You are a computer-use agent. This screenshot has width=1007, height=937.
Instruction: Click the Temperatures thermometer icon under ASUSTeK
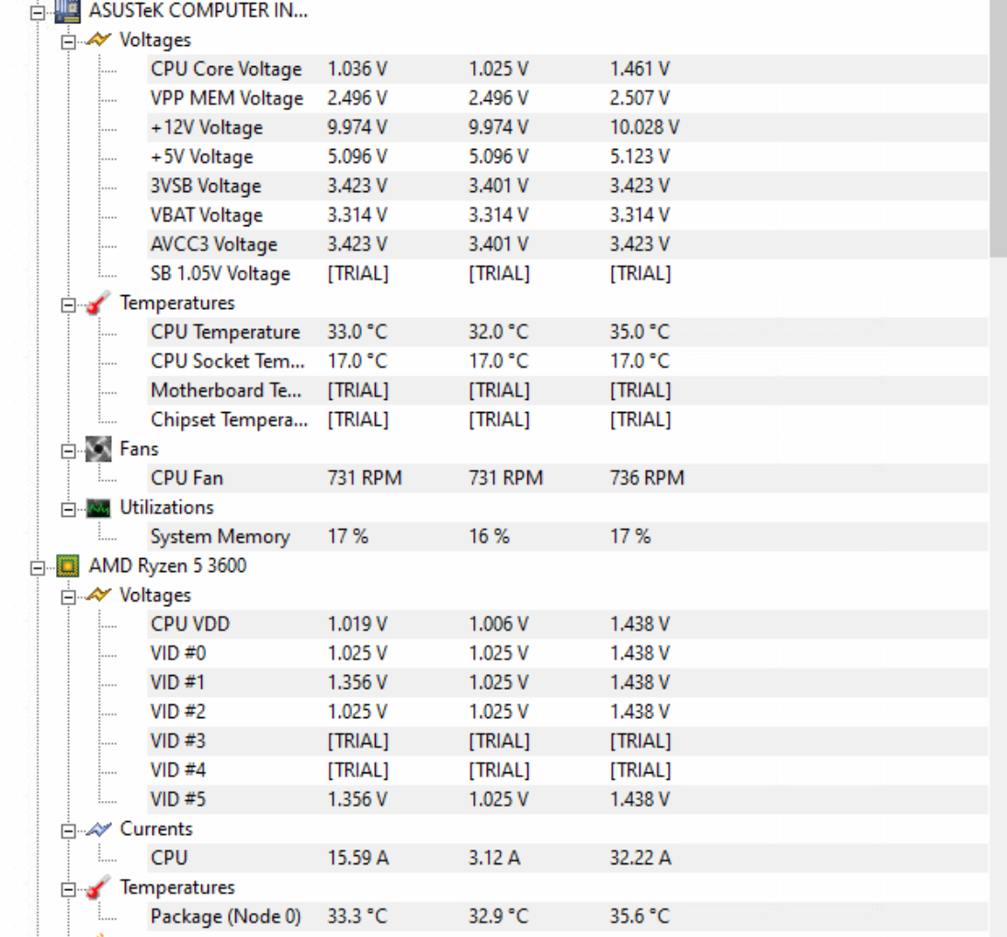(x=96, y=303)
